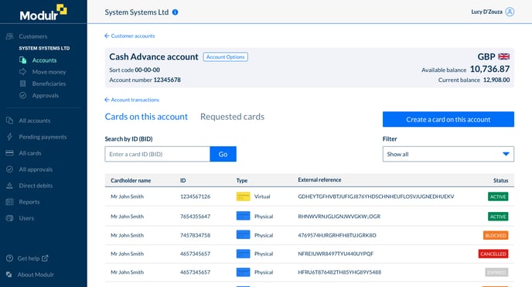The width and height of the screenshot is (532, 287).
Task: Open Pending payments menu item
Action: tap(43, 137)
